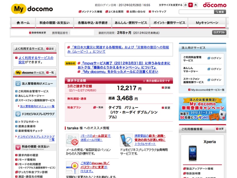Click 一覧 button beside My docomoサービス
Viewport: 237px width, 178px height.
point(50,73)
